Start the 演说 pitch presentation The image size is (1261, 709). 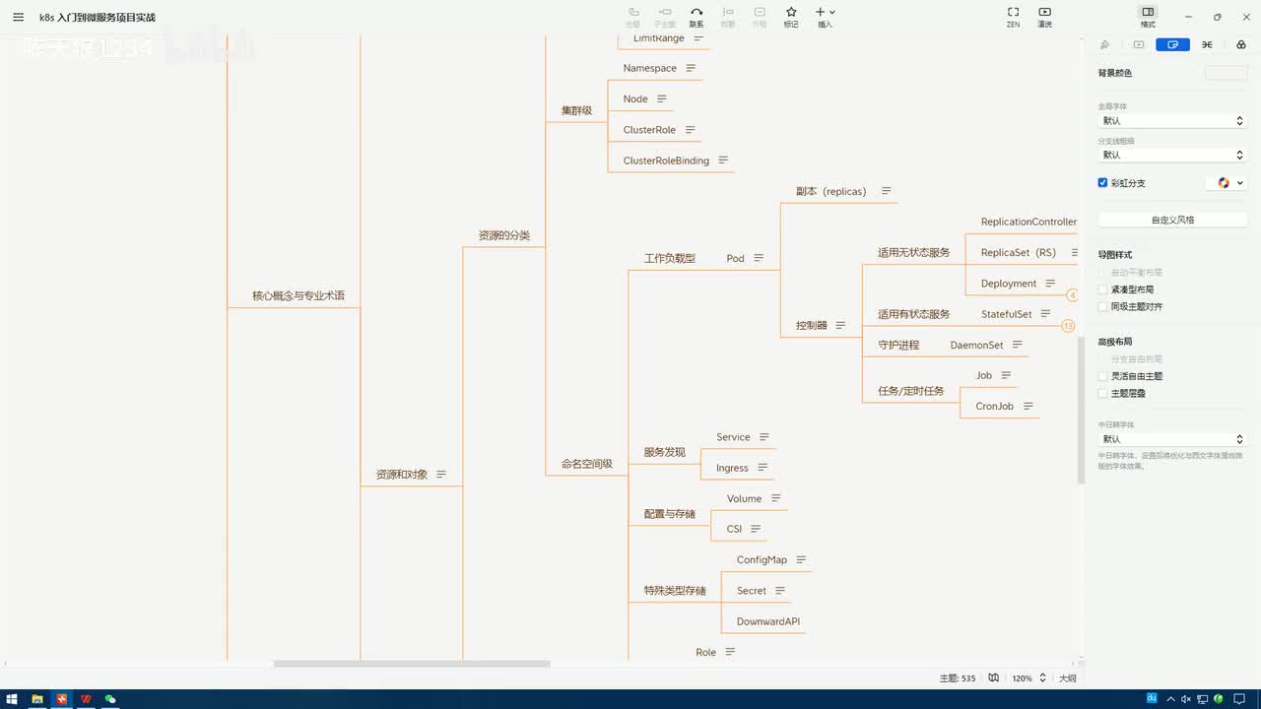tap(1045, 17)
